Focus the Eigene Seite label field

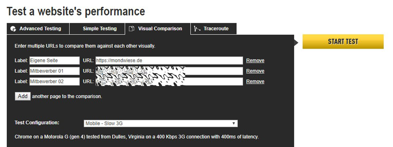54,61
